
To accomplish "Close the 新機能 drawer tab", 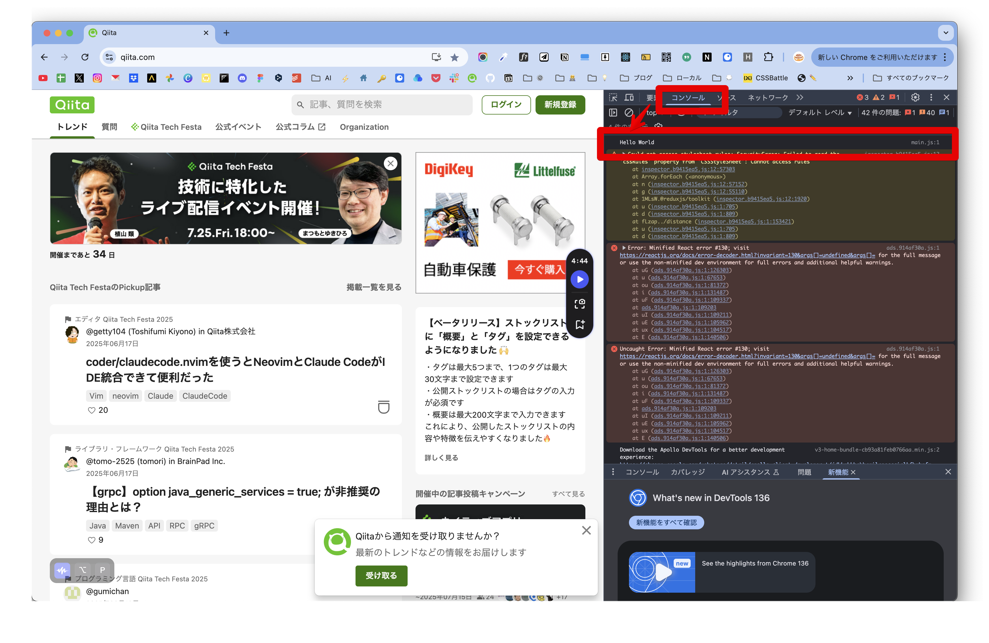I will [853, 472].
